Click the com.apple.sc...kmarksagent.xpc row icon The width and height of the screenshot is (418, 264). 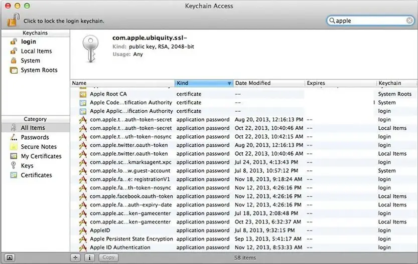[x=83, y=162]
